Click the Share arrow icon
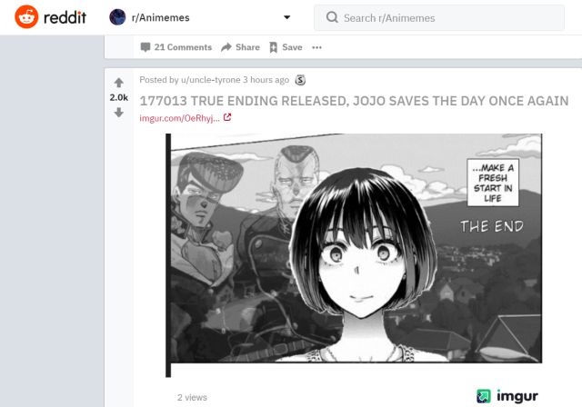Image resolution: width=582 pixels, height=407 pixels. 226,47
